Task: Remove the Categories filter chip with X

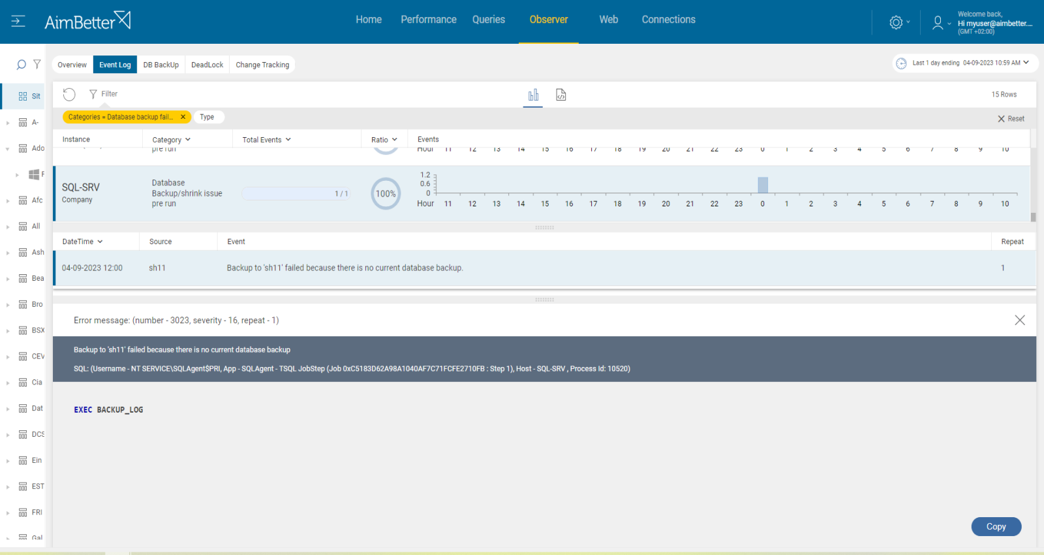Action: tap(183, 117)
